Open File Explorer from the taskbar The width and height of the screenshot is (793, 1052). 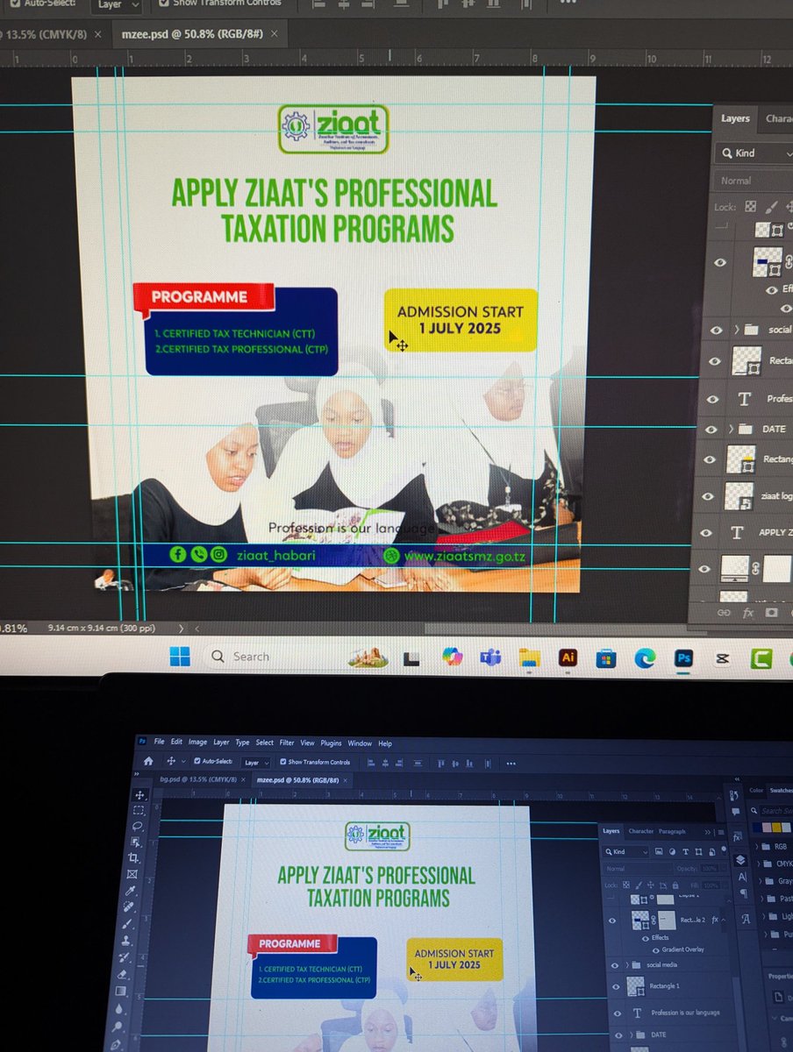coord(529,657)
